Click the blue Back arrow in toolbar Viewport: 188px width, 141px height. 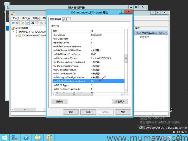13,23
